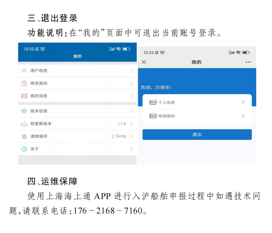Select 检查新版本 version 1.1.8 text
Screen dimensions: 272x233
(122, 124)
